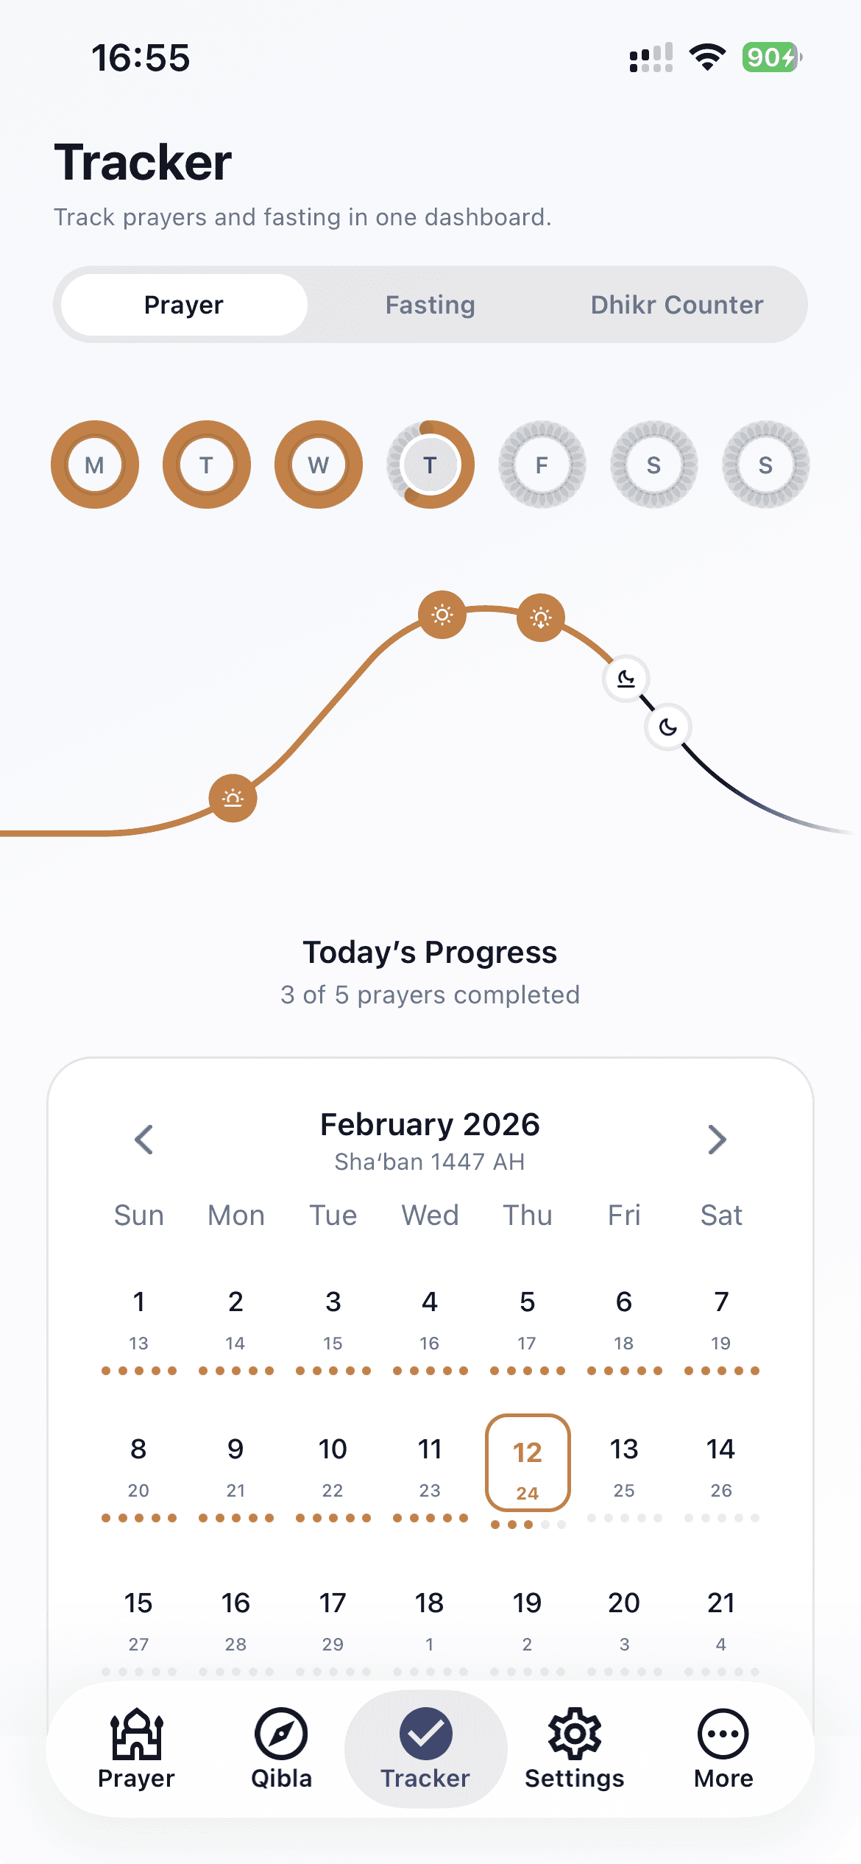Open the Dhikr Counter tab
Viewport: 861px width, 1864px height.
pos(676,304)
